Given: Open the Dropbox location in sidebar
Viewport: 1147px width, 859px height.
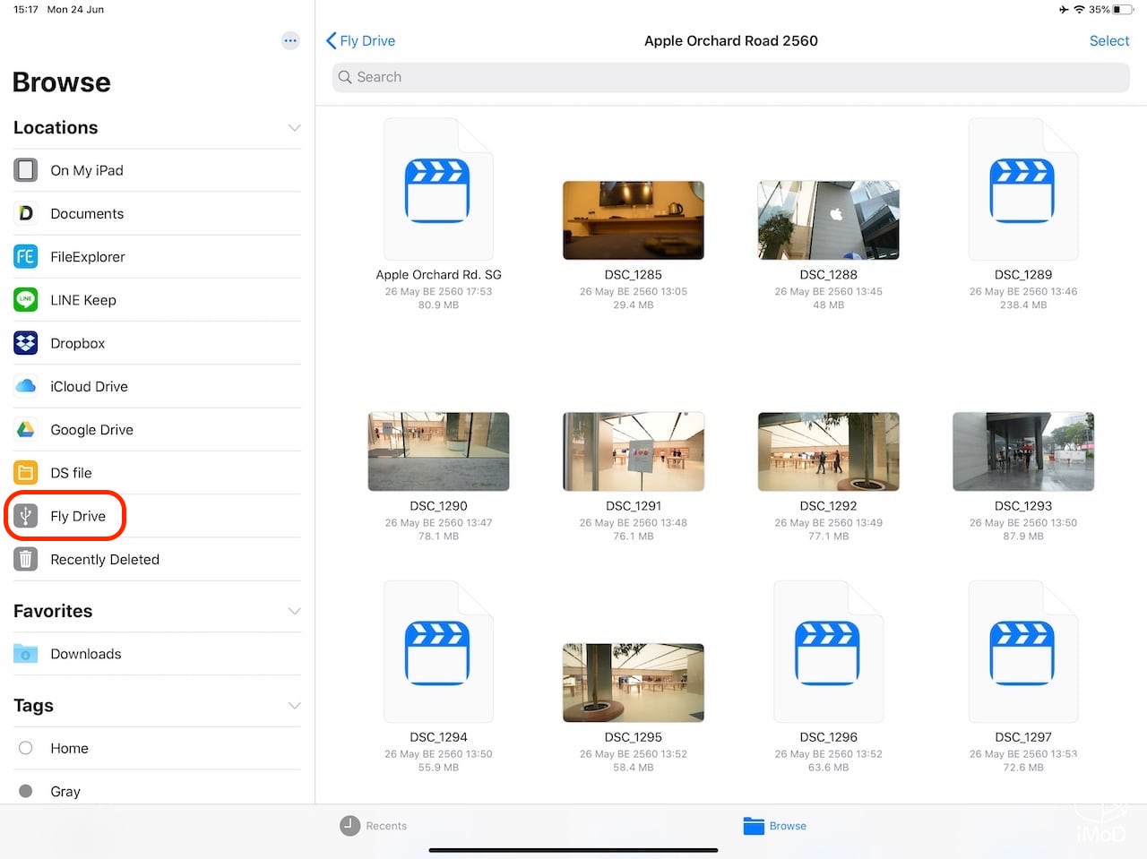Looking at the screenshot, I should click(78, 343).
